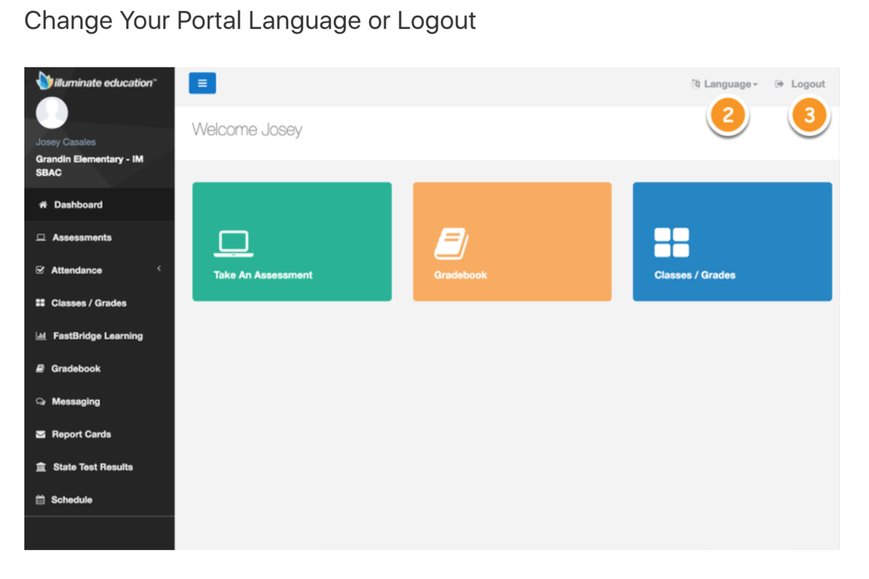
Task: Open Assessments in the sidebar
Action: pyautogui.click(x=99, y=237)
